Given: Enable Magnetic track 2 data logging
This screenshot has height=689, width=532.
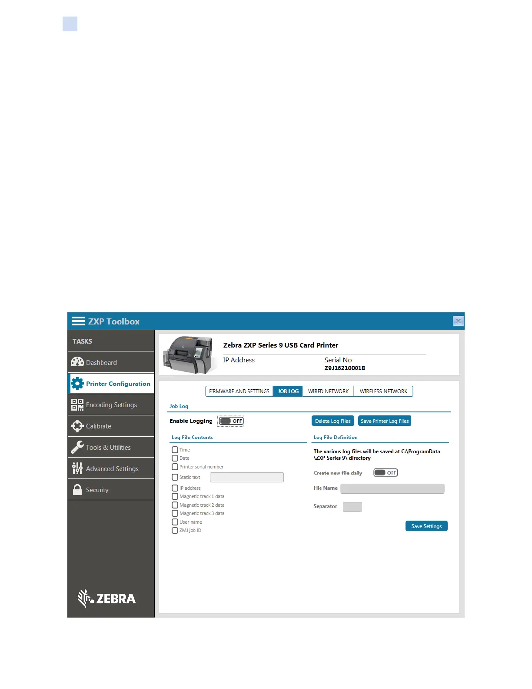Looking at the screenshot, I should 175,505.
